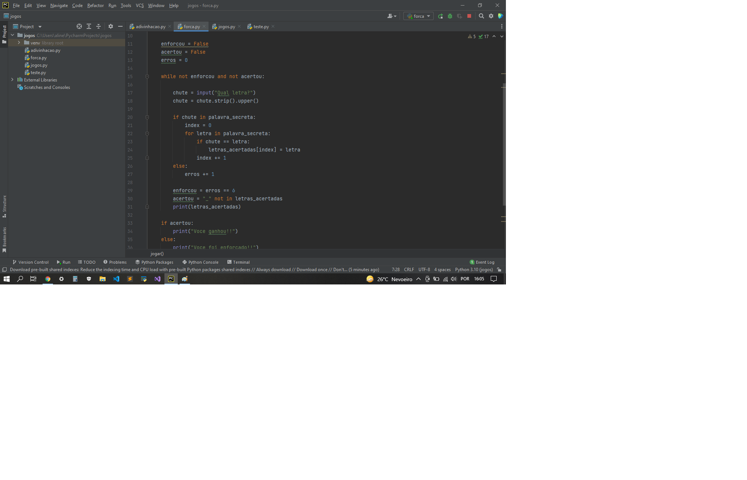Open the VCS menu
747x480 pixels.
click(140, 6)
